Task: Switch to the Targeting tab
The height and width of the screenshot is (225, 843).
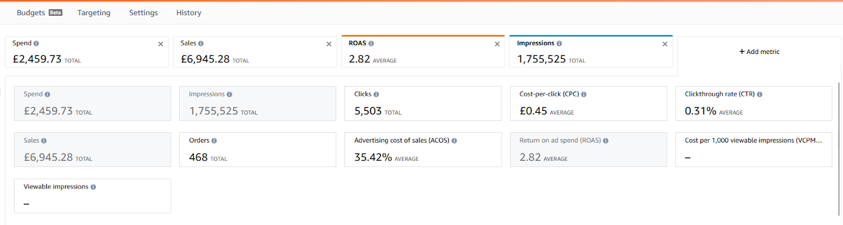Action: coord(94,13)
